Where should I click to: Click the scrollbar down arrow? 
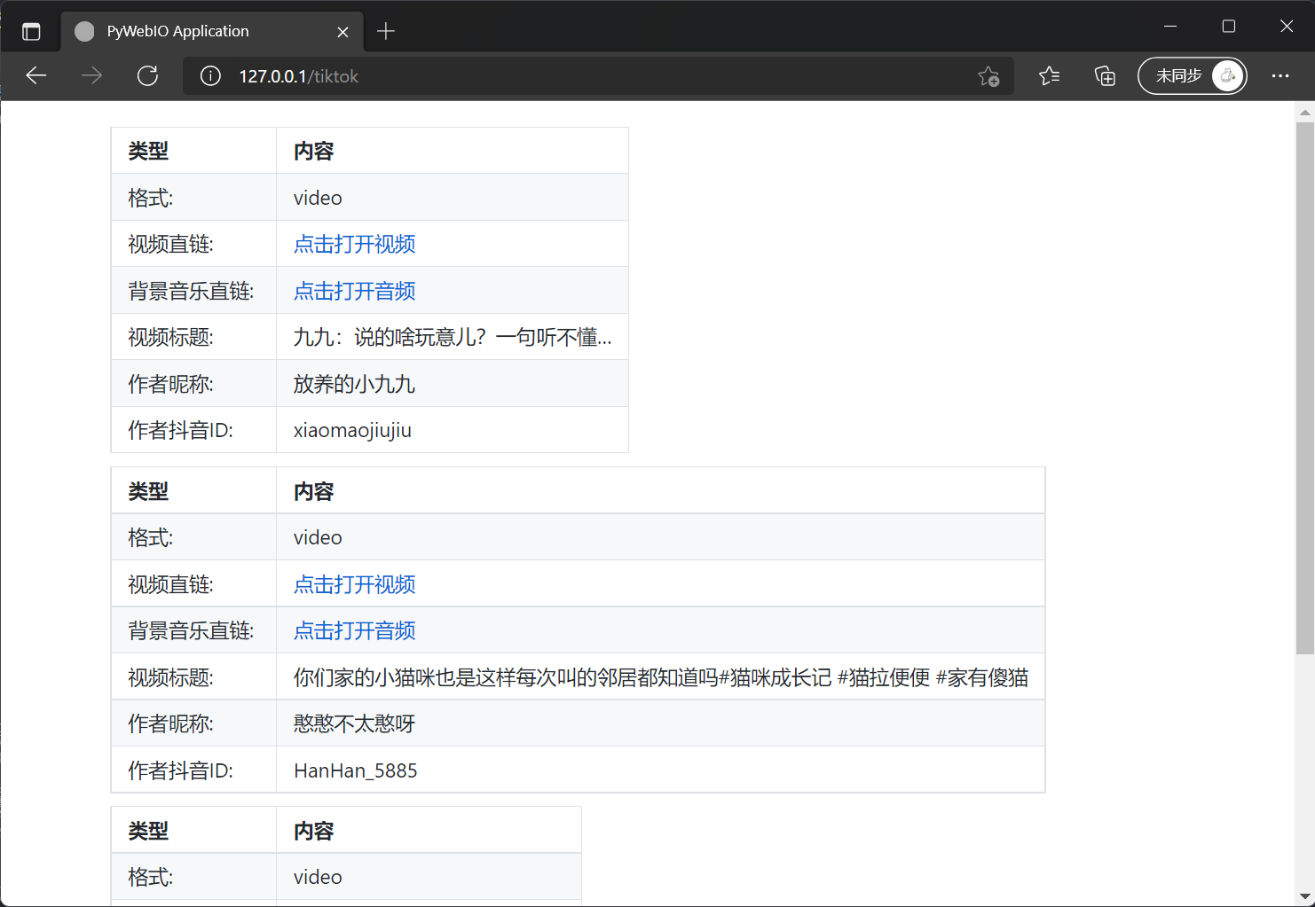click(x=1304, y=896)
